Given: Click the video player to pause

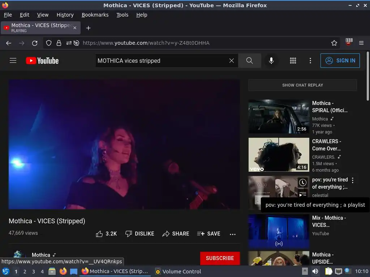Looking at the screenshot, I should (124, 144).
